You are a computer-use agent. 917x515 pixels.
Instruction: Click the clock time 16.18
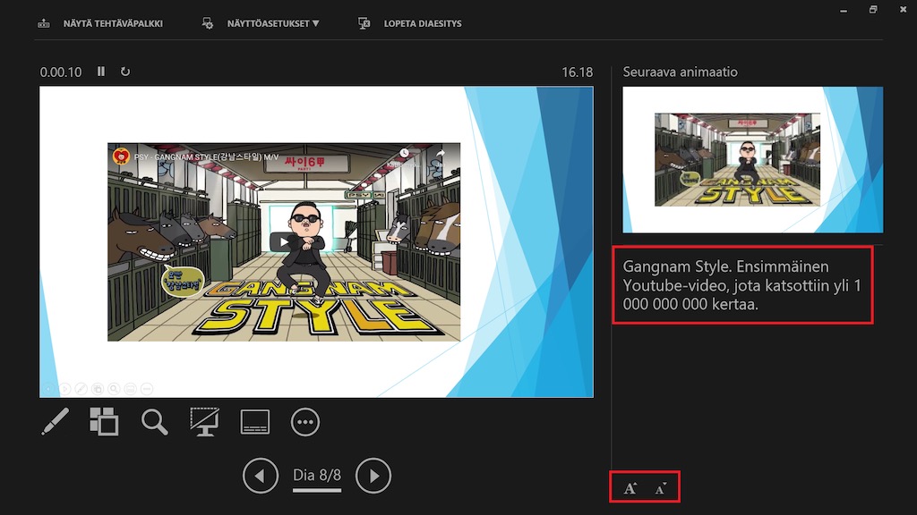click(x=578, y=72)
